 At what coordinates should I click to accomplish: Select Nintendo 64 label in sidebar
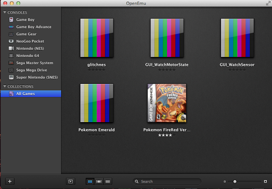(28, 56)
